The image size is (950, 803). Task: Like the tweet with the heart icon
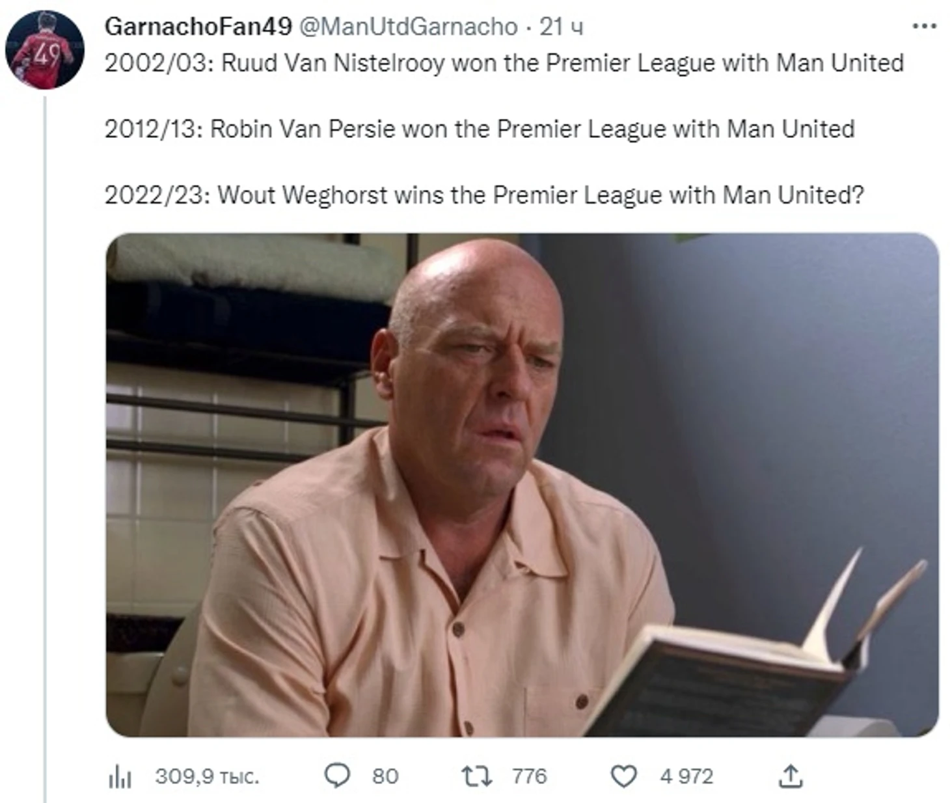pos(624,776)
